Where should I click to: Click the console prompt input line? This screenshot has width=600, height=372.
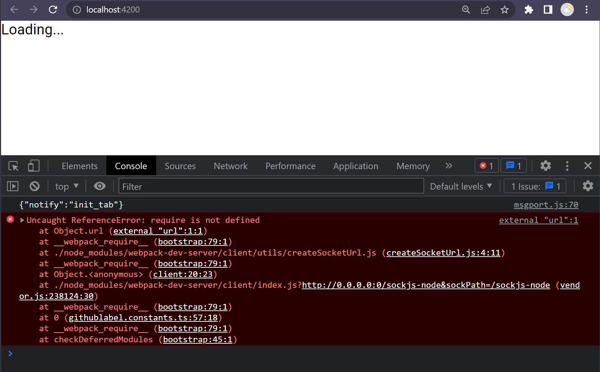pyautogui.click(x=304, y=354)
